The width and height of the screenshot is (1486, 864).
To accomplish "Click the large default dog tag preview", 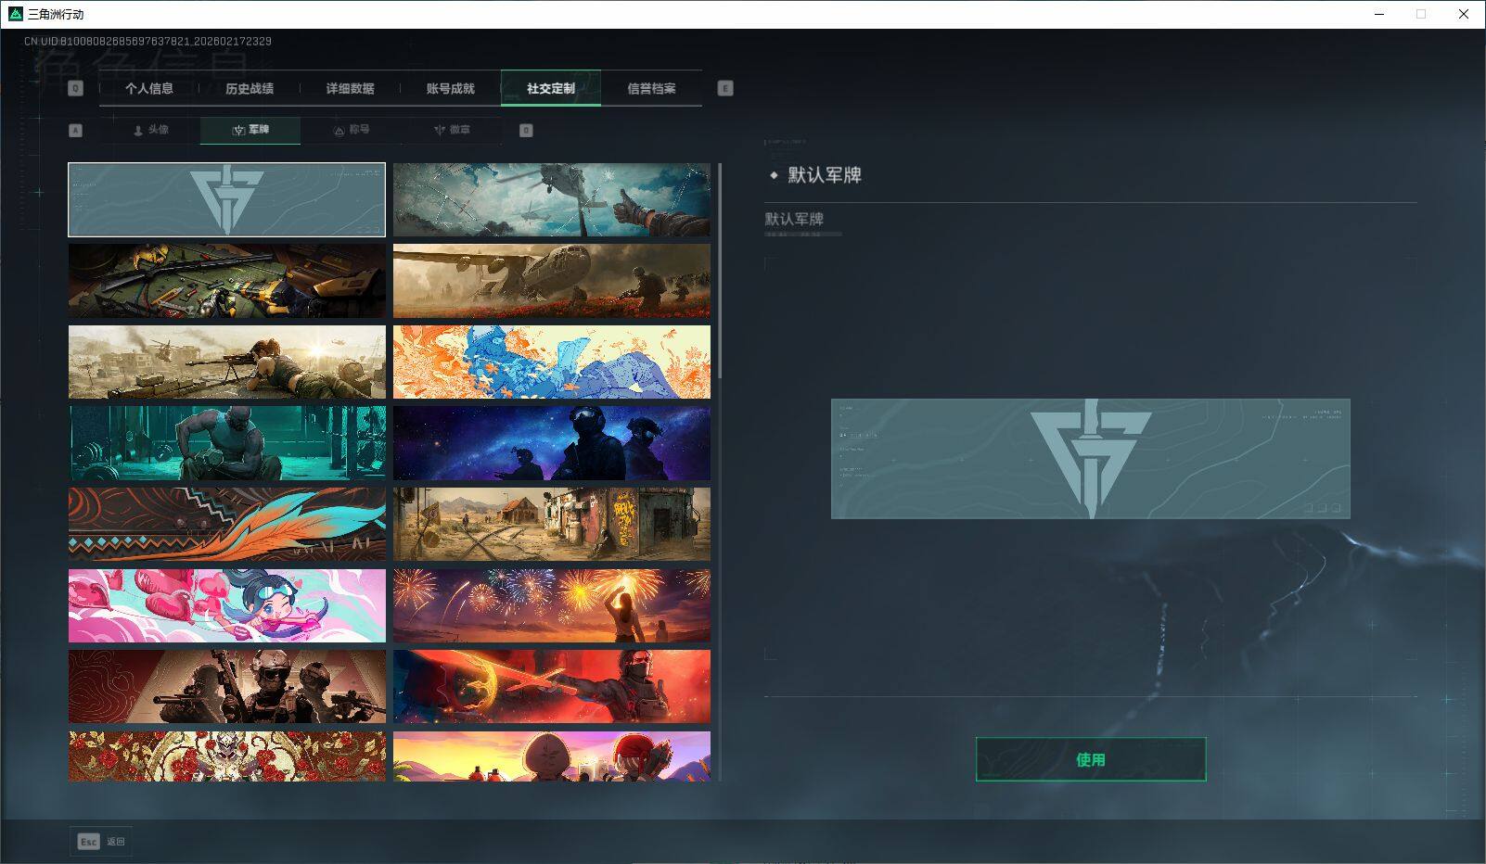I will pos(1091,459).
